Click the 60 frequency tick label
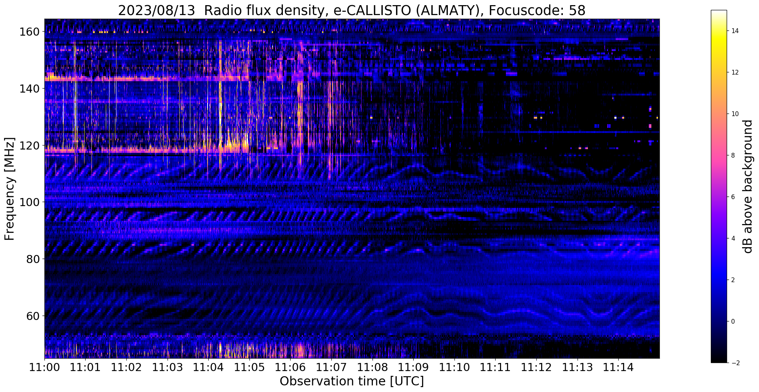Image resolution: width=759 pixels, height=392 pixels. point(32,316)
